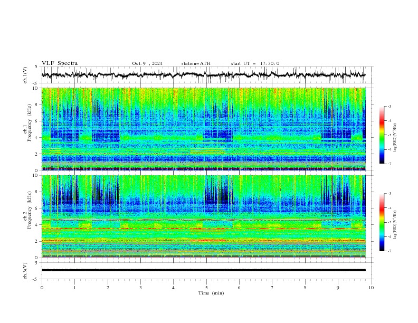Image resolution: width=418 pixels, height=323 pixels.
Task: Click time axis tick label "2"
Action: (108, 288)
